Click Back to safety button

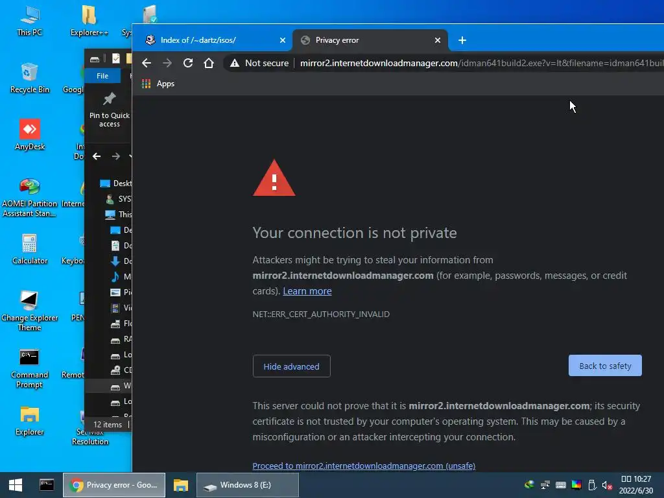pos(605,366)
